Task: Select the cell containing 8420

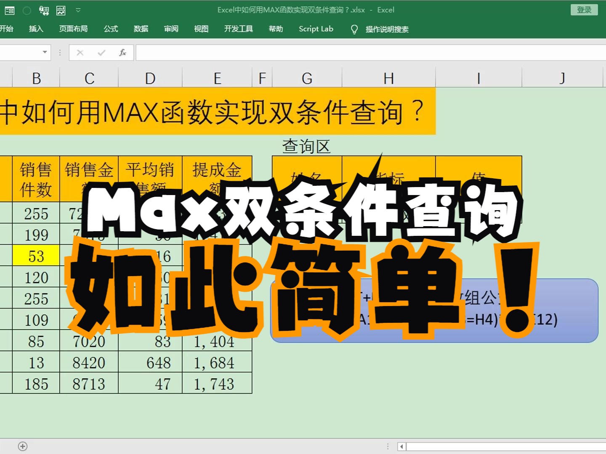Action: click(89, 362)
